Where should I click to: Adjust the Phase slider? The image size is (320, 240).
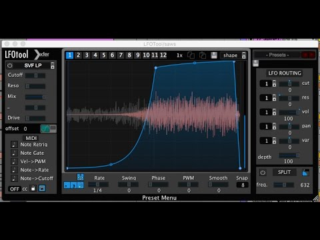[158, 185]
